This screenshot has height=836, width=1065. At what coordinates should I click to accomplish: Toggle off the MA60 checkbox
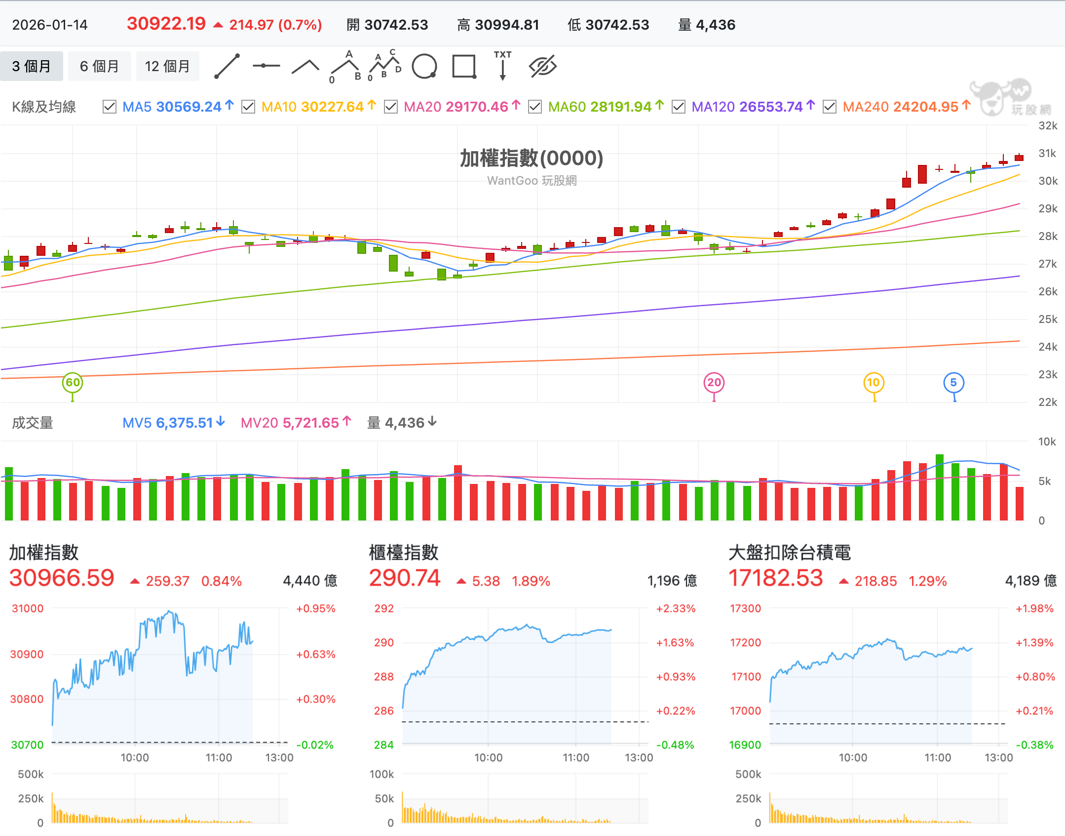coord(534,107)
